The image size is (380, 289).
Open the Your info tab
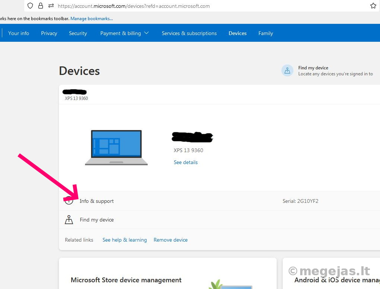tap(19, 33)
